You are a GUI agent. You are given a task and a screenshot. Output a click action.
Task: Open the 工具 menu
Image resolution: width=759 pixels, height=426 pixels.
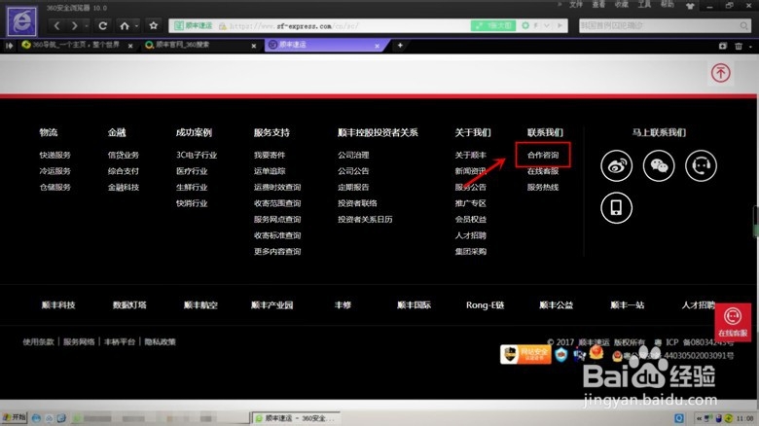click(x=644, y=4)
